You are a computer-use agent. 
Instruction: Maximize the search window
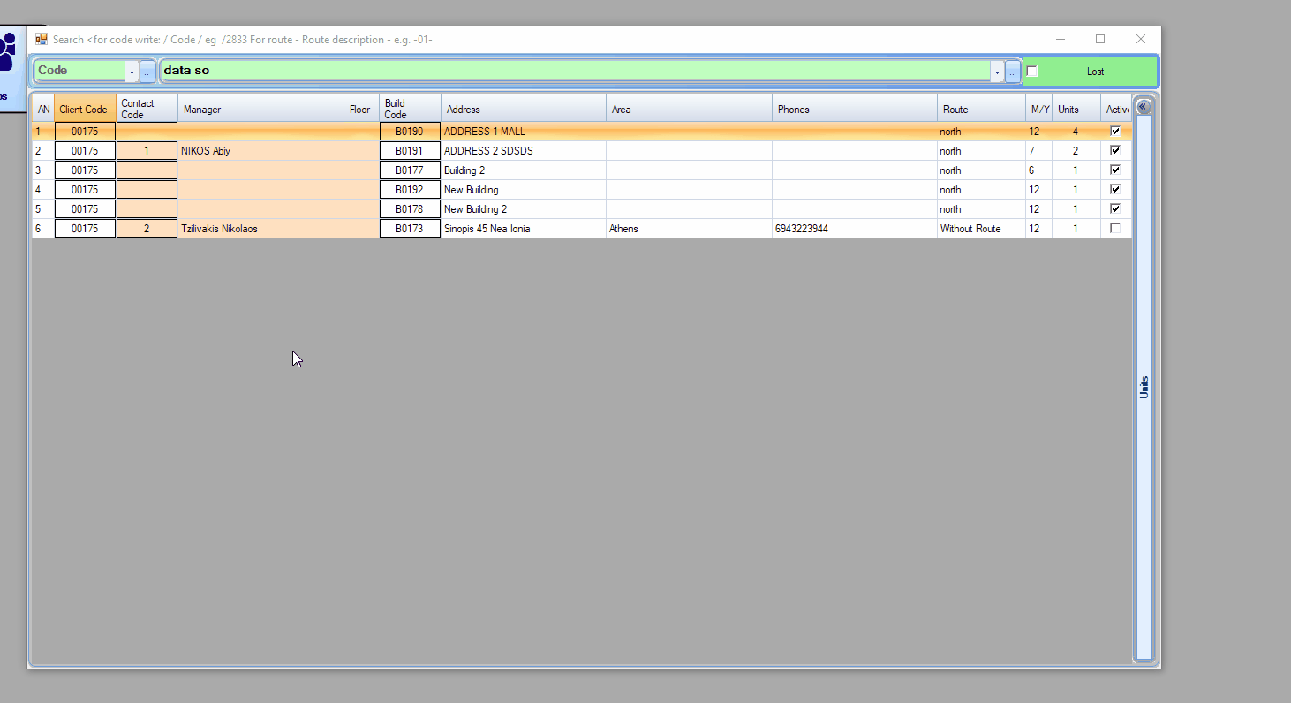click(x=1100, y=39)
